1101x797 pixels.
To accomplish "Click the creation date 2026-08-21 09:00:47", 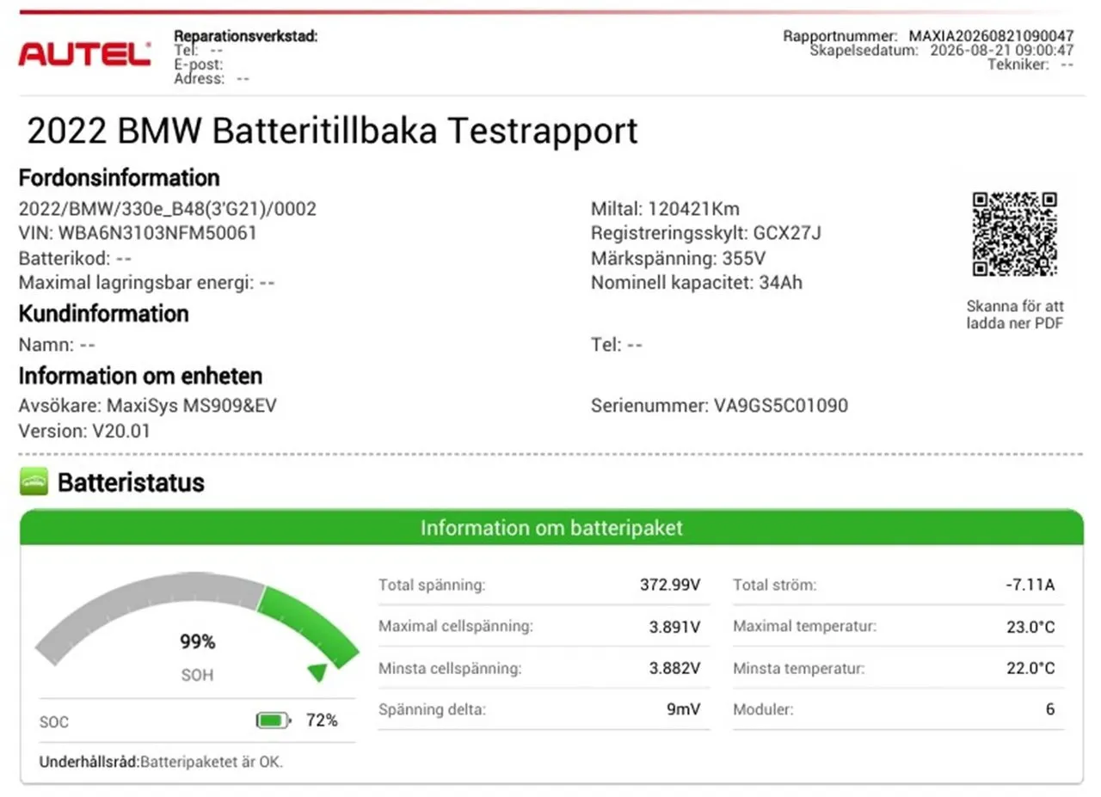I will (1002, 50).
